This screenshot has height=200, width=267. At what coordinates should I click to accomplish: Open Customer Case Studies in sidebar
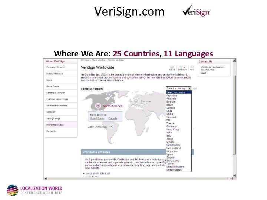57,99
